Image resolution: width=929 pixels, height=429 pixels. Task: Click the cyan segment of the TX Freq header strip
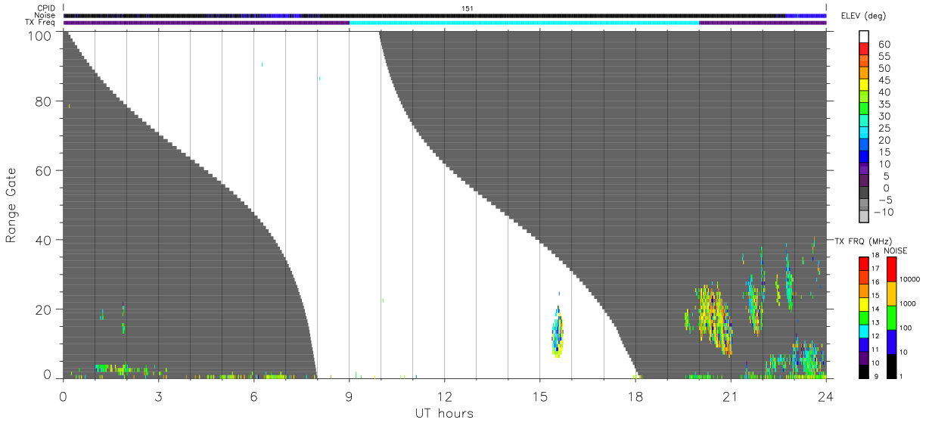tap(524, 22)
